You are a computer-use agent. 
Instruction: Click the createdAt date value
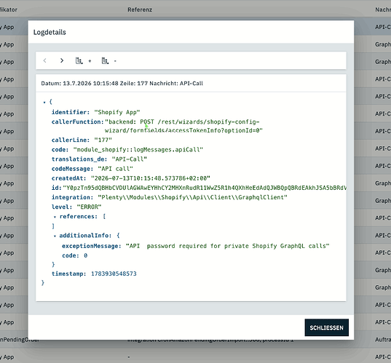(151, 178)
